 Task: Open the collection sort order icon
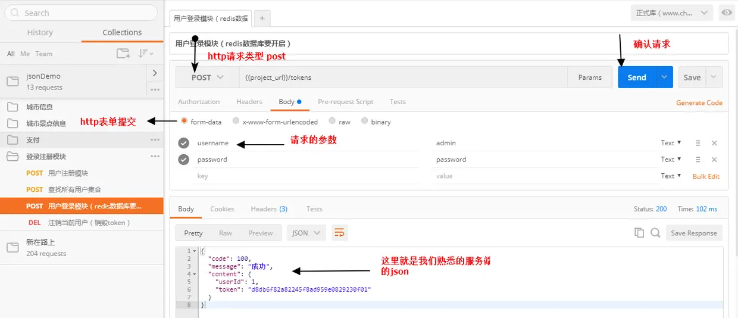(x=145, y=54)
